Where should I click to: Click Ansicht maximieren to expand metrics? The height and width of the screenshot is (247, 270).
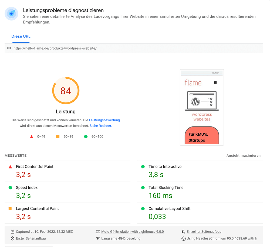(x=244, y=156)
